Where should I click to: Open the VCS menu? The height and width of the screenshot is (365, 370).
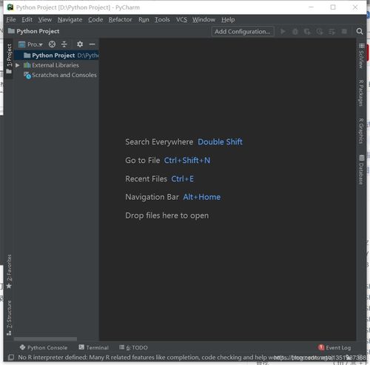click(x=181, y=19)
